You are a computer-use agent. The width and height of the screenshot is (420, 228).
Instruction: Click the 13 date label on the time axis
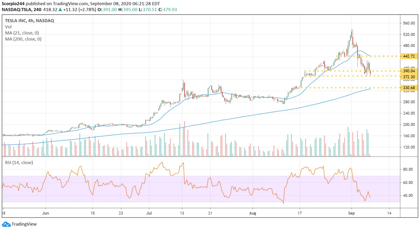tap(182, 213)
